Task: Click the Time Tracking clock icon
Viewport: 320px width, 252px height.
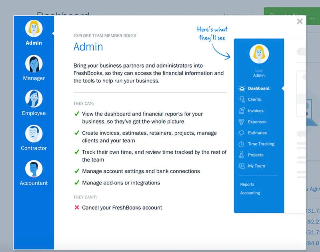Action: coord(242,144)
